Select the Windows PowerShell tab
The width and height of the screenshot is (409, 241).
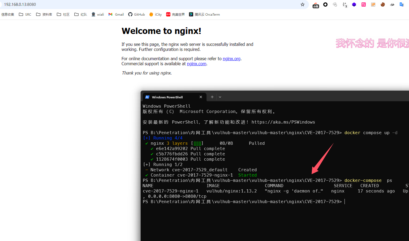[x=170, y=97]
